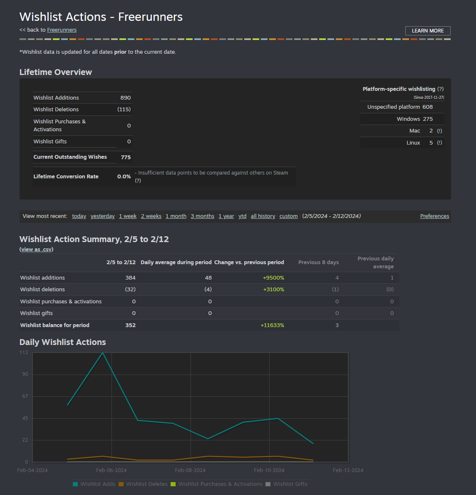Switch the view to '1 week'
The height and width of the screenshot is (495, 476).
click(128, 216)
